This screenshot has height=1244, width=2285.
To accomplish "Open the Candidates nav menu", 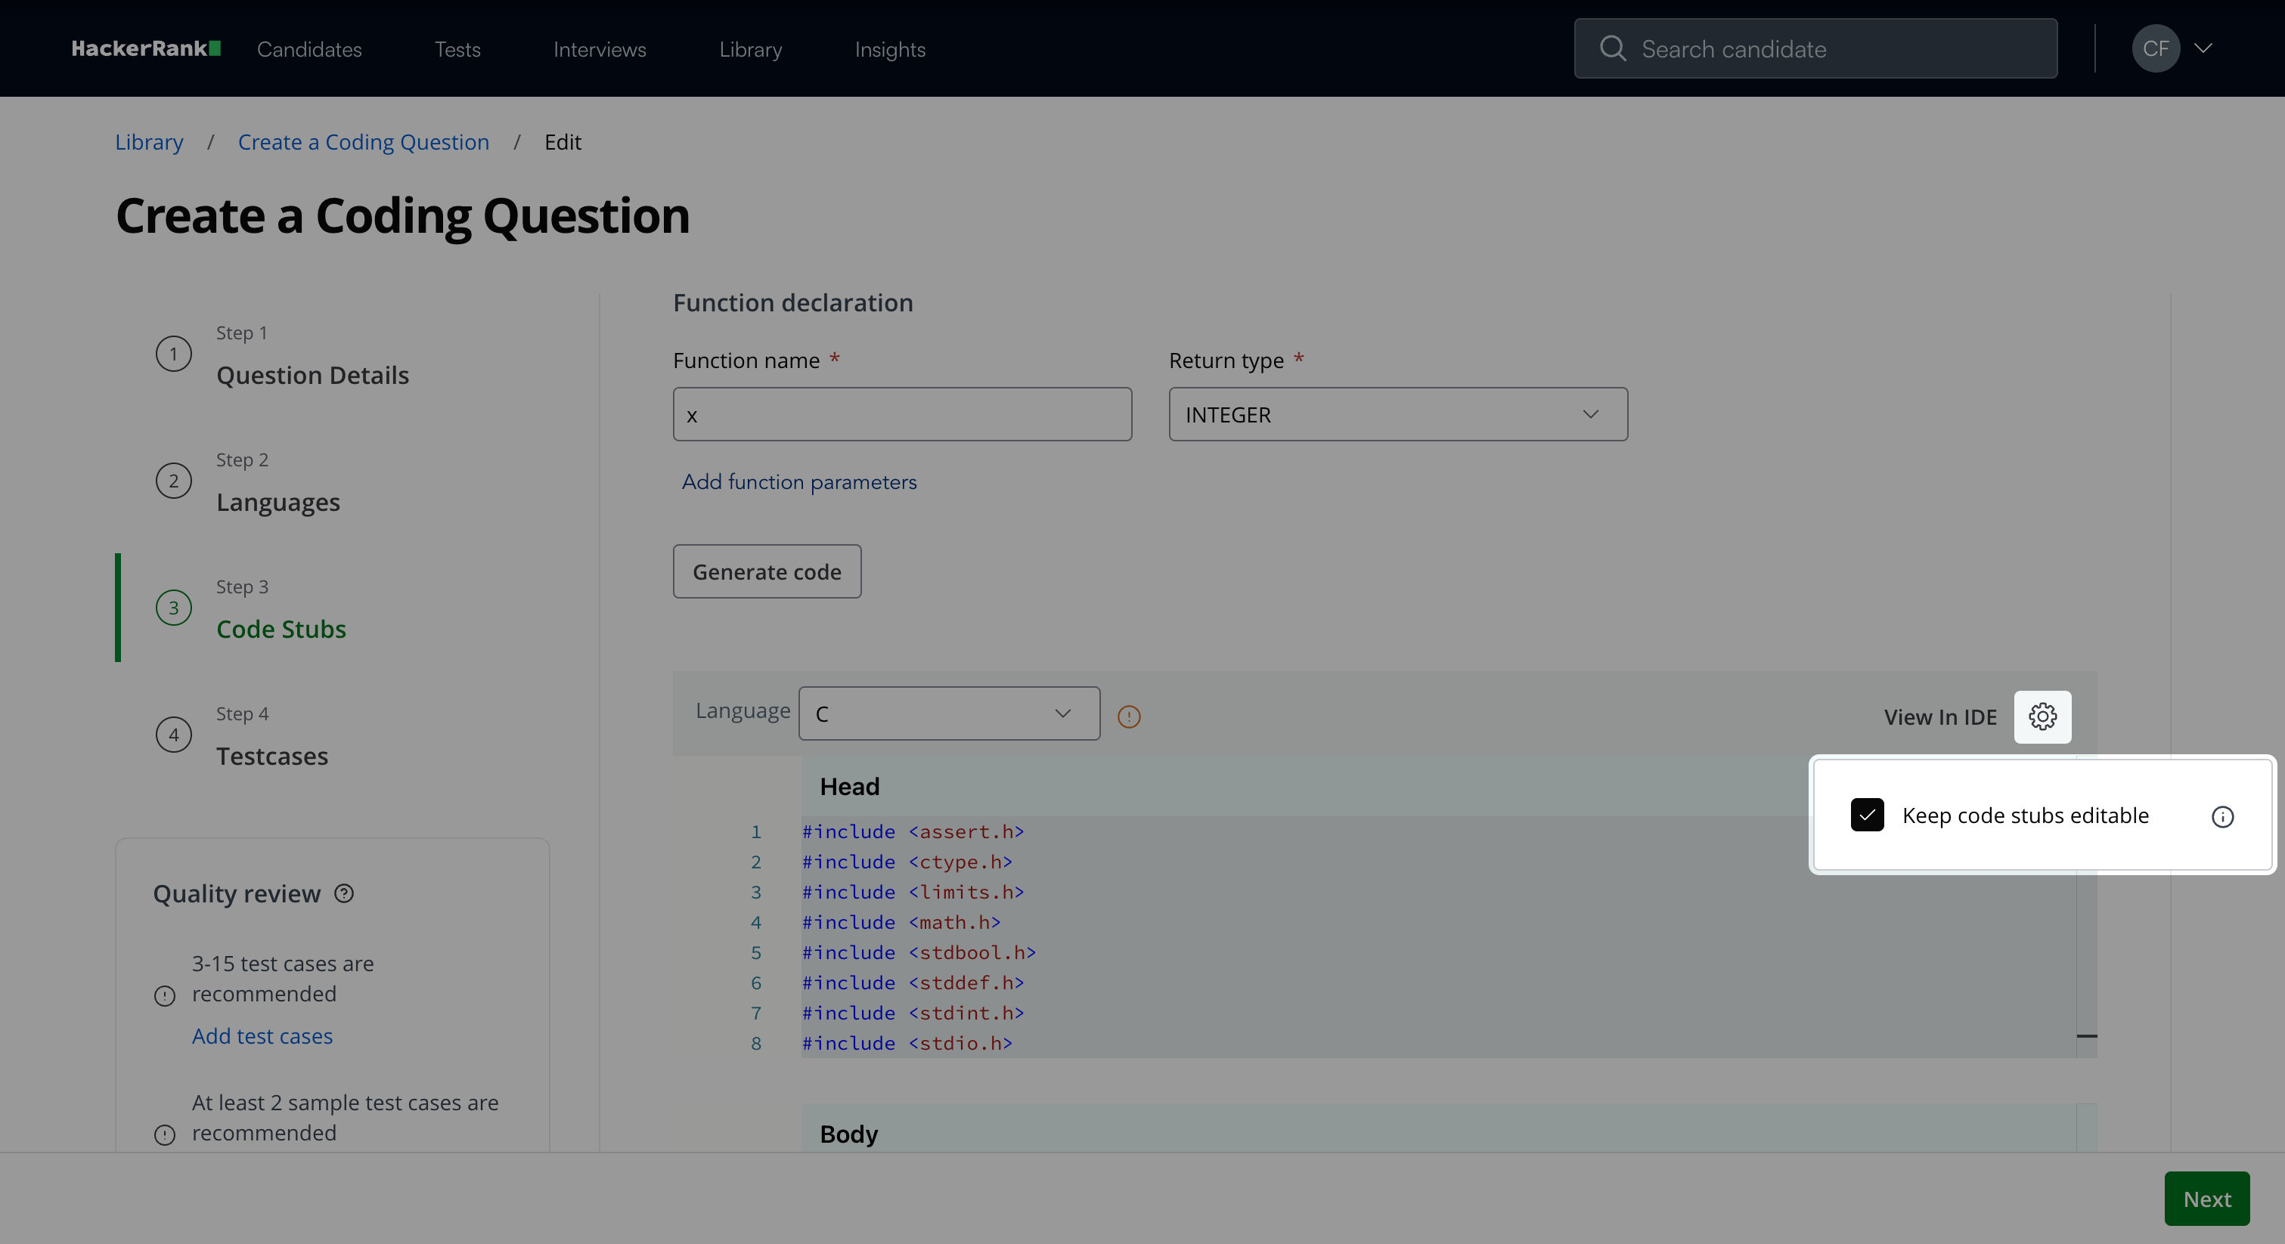I will tap(309, 50).
